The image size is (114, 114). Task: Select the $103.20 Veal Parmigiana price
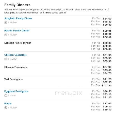pyautogui.click(x=106, y=85)
